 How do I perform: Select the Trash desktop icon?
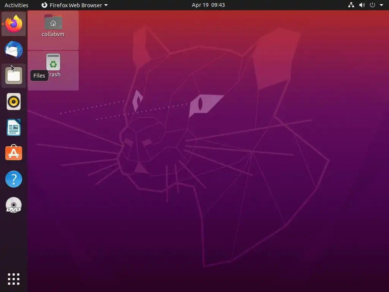[53, 62]
